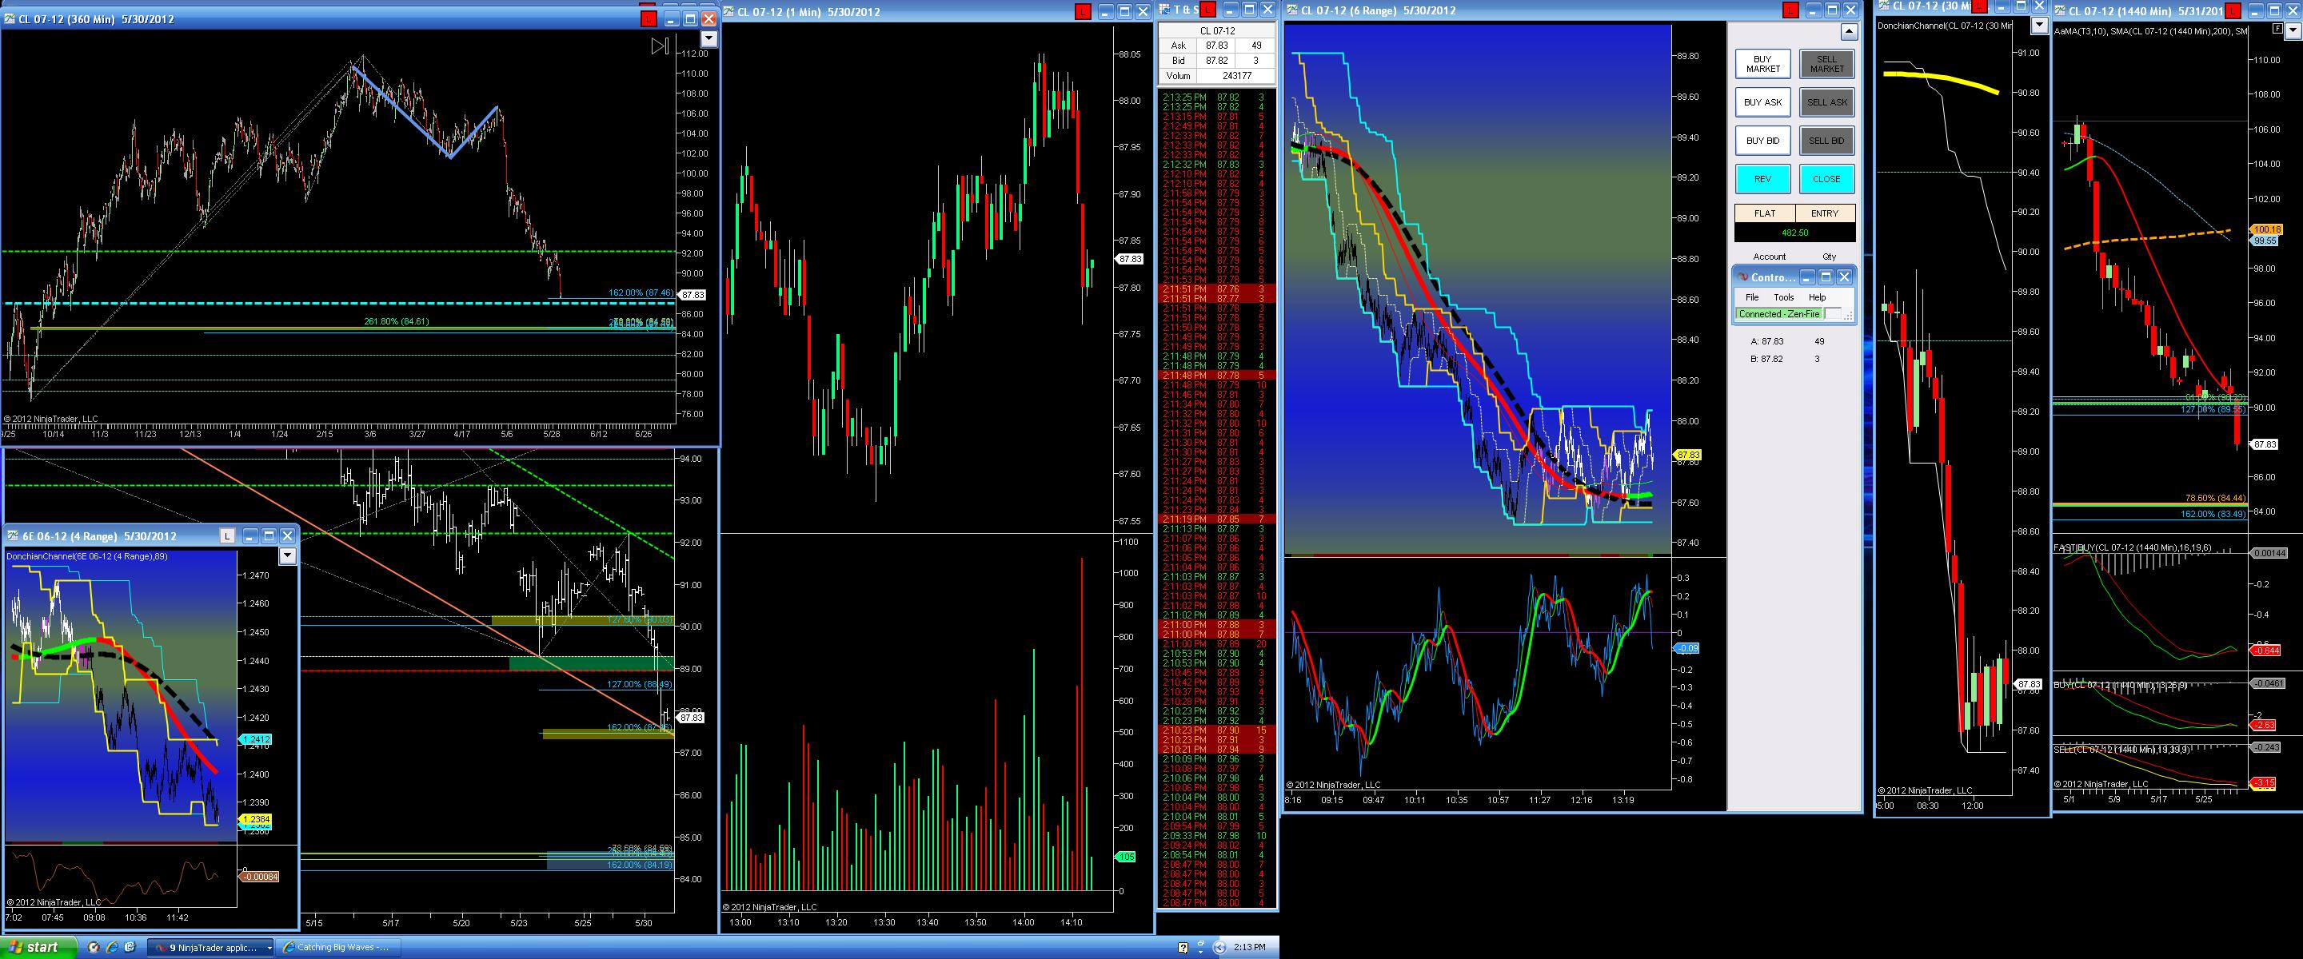This screenshot has width=2303, height=959.
Task: Click FLAT position cell in chart trader
Action: tap(1765, 213)
